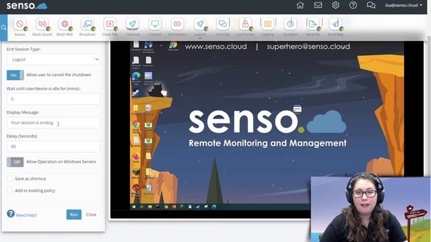Open the settings gear in header

click(x=335, y=5)
